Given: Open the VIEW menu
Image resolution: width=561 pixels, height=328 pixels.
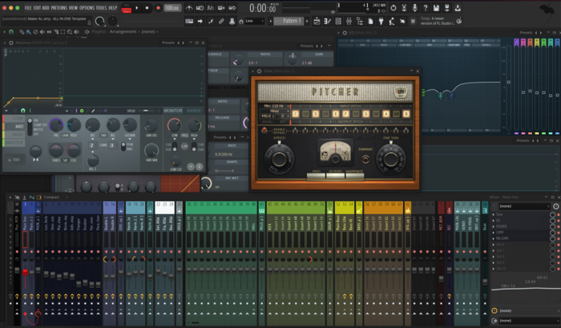Looking at the screenshot, I should pyautogui.click(x=73, y=8).
